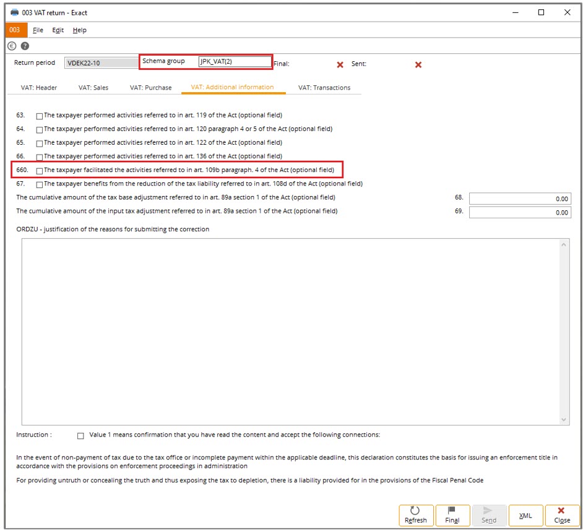Image resolution: width=583 pixels, height=530 pixels.
Task: Click the orange 003 company button
Action: point(16,30)
